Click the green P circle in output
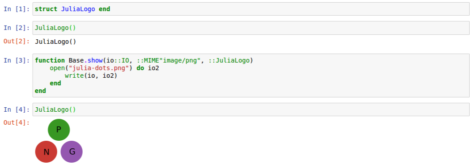470x164 pixels. (59, 130)
